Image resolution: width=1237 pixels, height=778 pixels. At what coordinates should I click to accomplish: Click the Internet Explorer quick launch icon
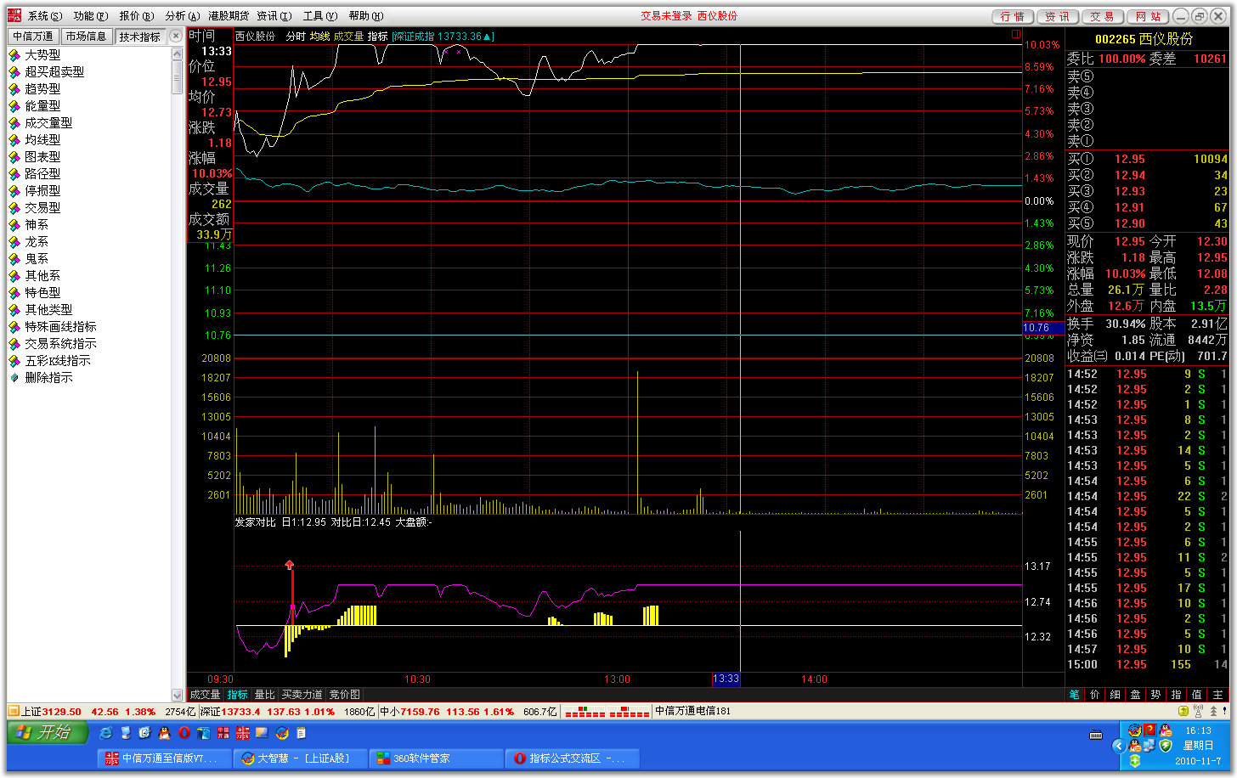pyautogui.click(x=105, y=733)
